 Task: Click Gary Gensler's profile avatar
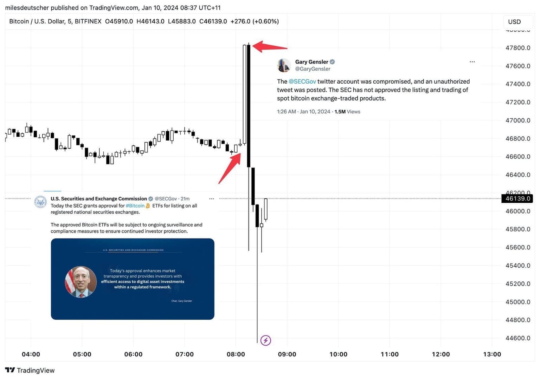pos(284,65)
